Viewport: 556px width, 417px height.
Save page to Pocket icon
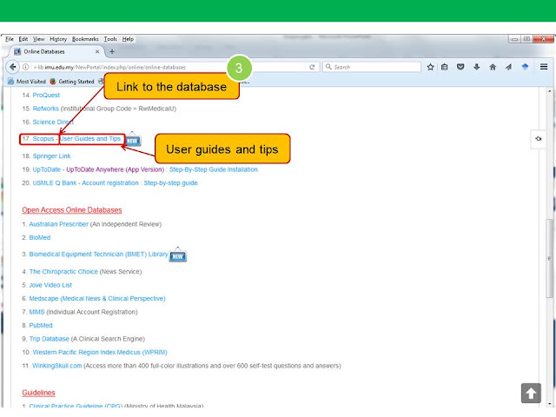coord(460,67)
